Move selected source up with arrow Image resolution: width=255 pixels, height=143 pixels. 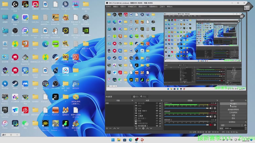click(x=147, y=128)
